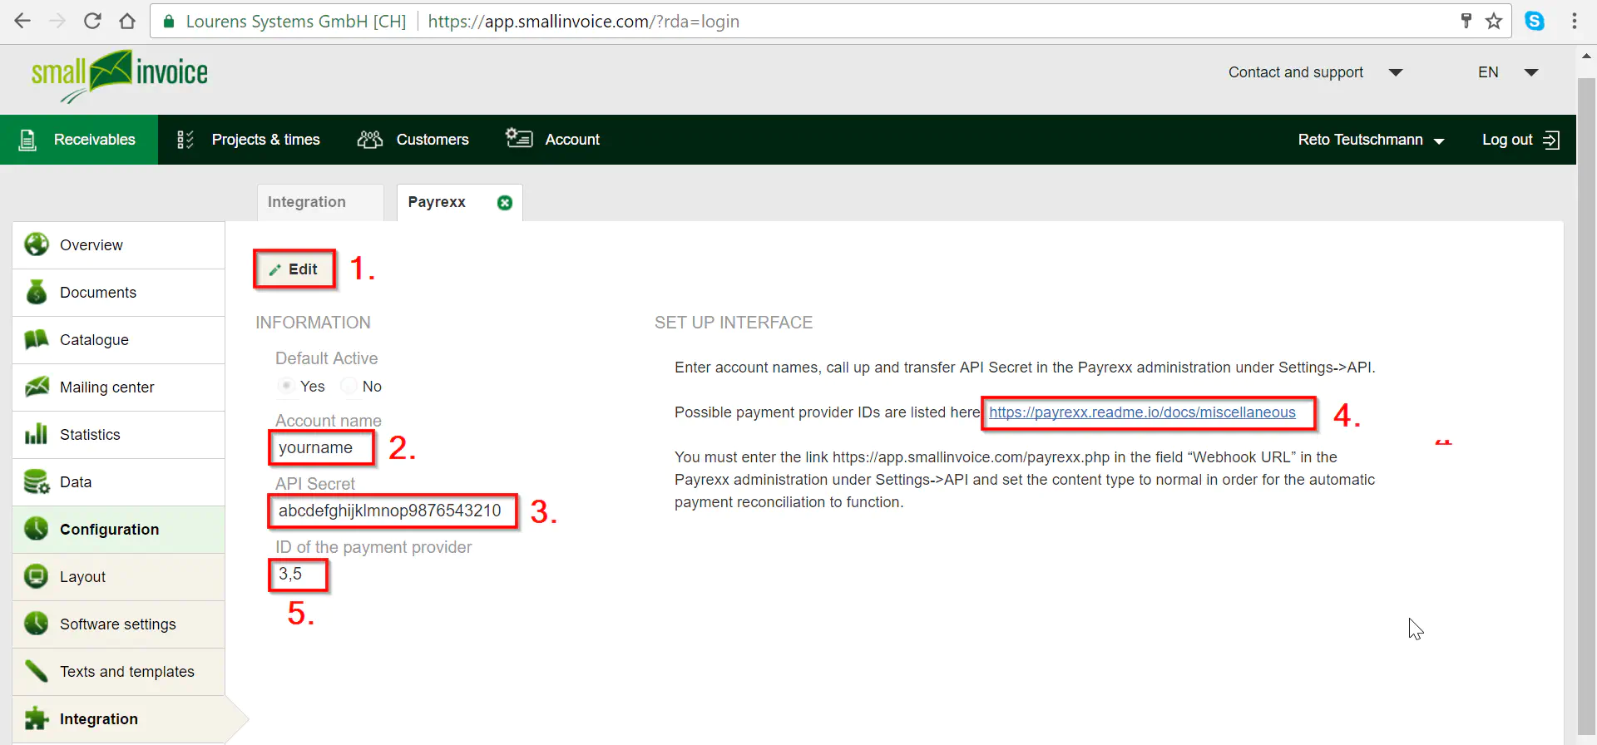Open the EN language dropdown
The image size is (1597, 745).
point(1530,72)
